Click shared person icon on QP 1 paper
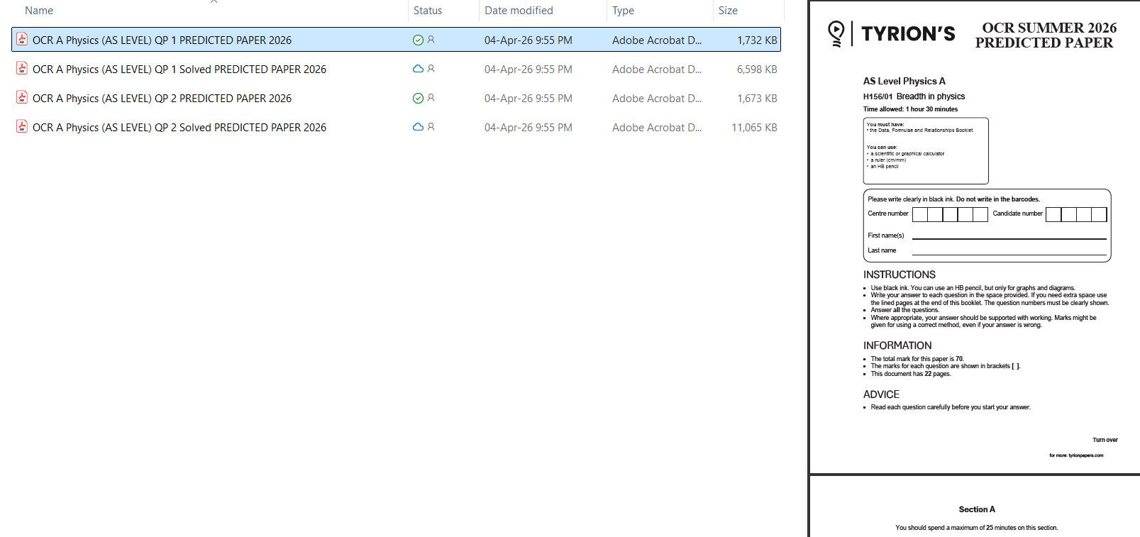 (x=431, y=40)
